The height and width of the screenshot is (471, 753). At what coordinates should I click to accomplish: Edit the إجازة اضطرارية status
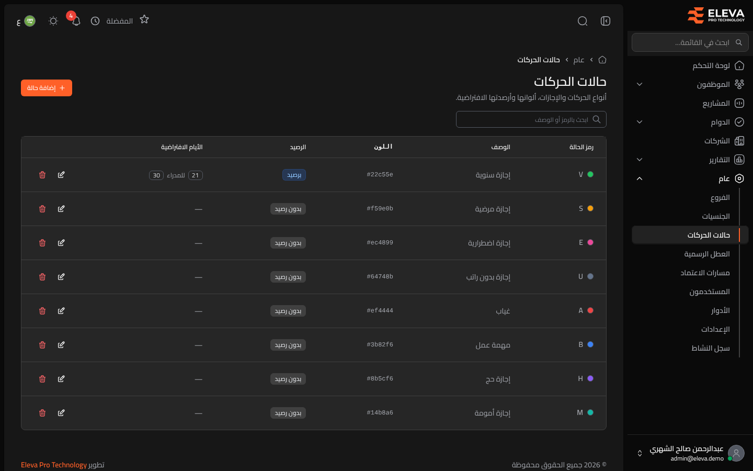tap(61, 243)
